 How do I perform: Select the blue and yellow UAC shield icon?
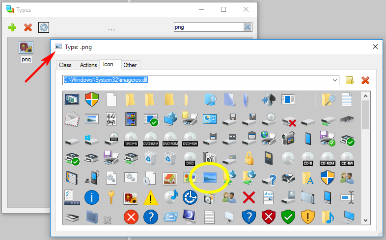(328, 178)
